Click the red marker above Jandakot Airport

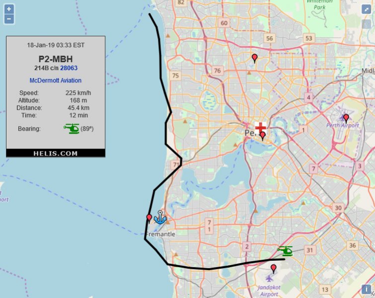(x=273, y=268)
